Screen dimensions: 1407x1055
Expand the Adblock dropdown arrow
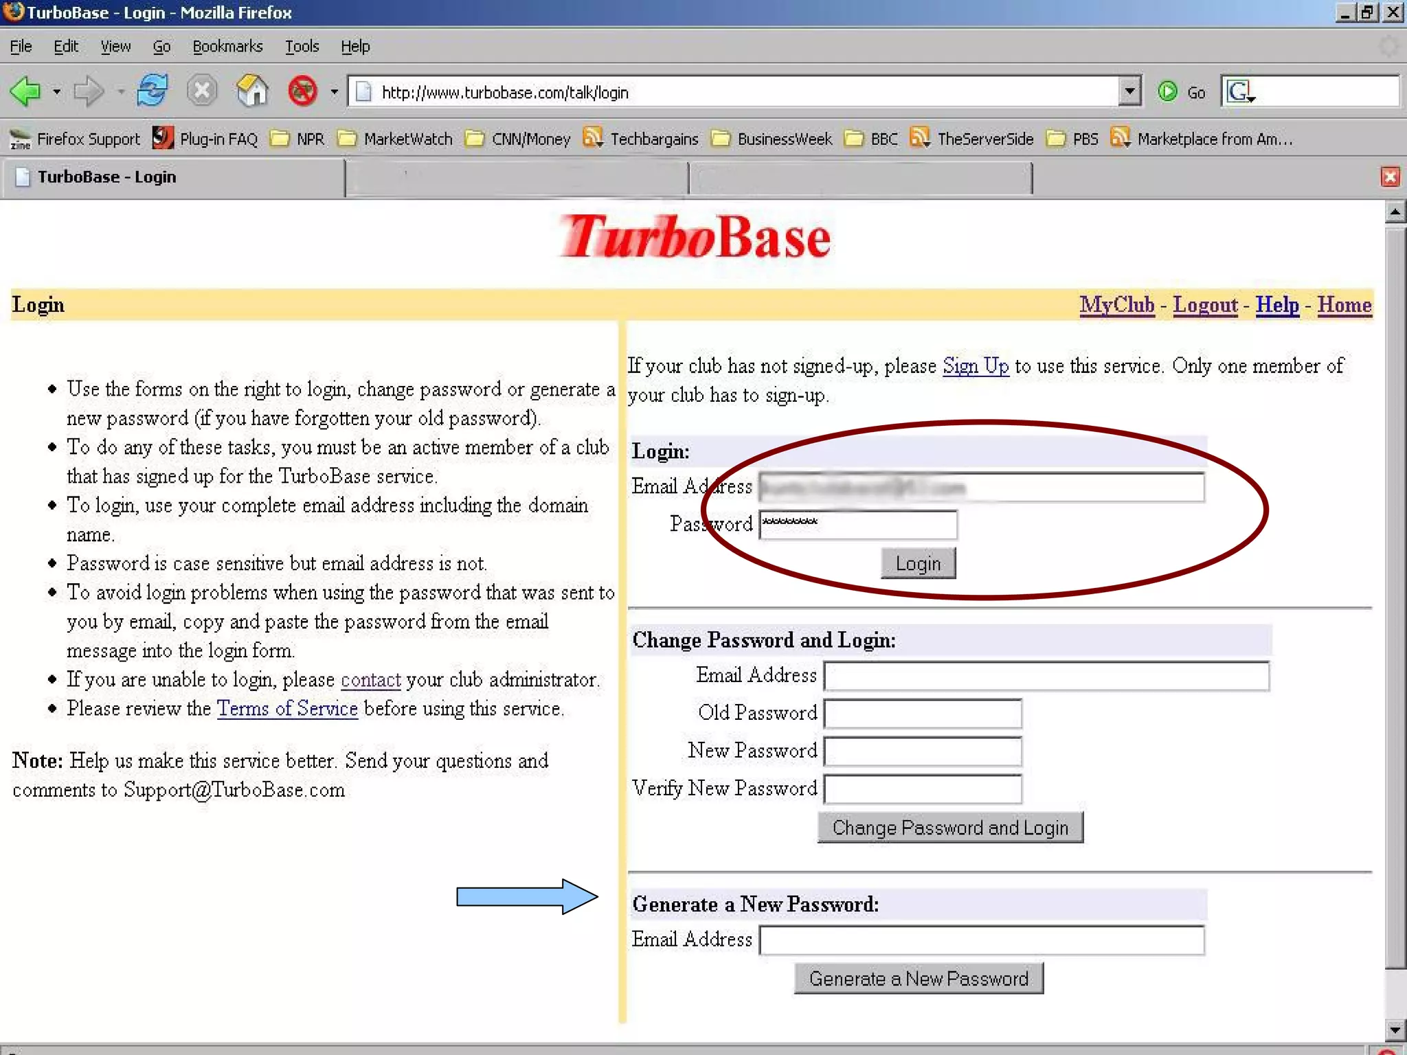(x=335, y=92)
